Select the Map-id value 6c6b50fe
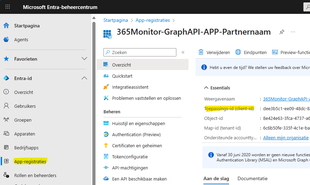 point(286,128)
